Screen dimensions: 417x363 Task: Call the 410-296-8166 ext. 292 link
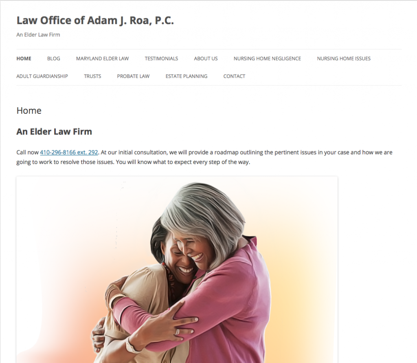69,152
